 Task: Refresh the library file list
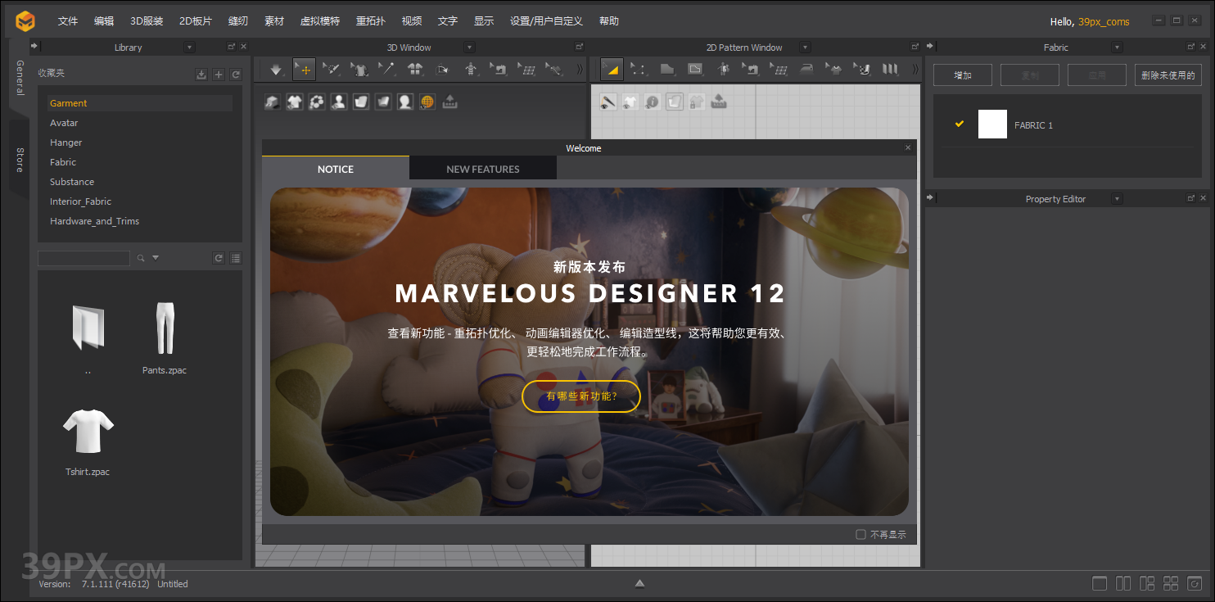click(219, 258)
